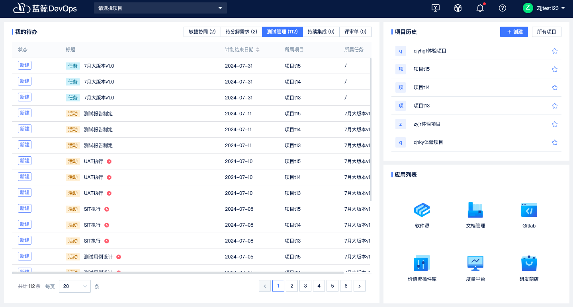
Task: Open the 文档管理 application
Action: 475,215
